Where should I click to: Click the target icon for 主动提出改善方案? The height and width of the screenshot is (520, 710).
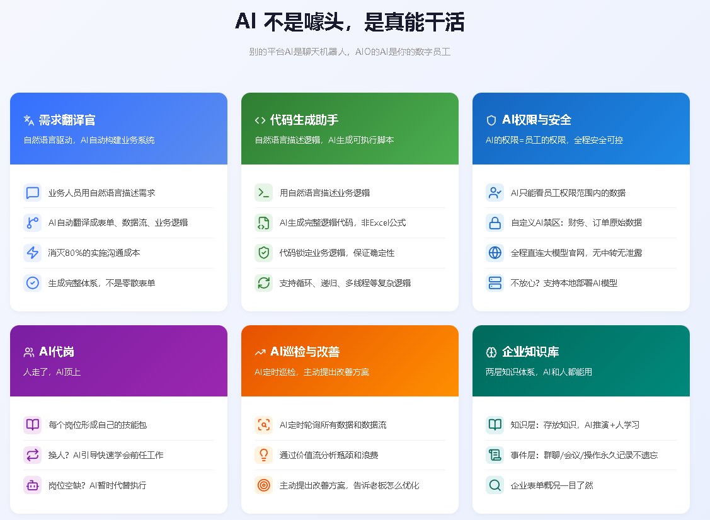click(263, 485)
